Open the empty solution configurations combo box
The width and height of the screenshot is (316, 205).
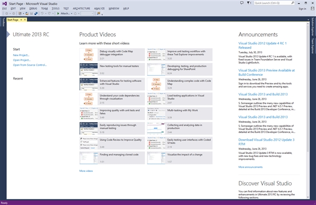click(x=87, y=14)
